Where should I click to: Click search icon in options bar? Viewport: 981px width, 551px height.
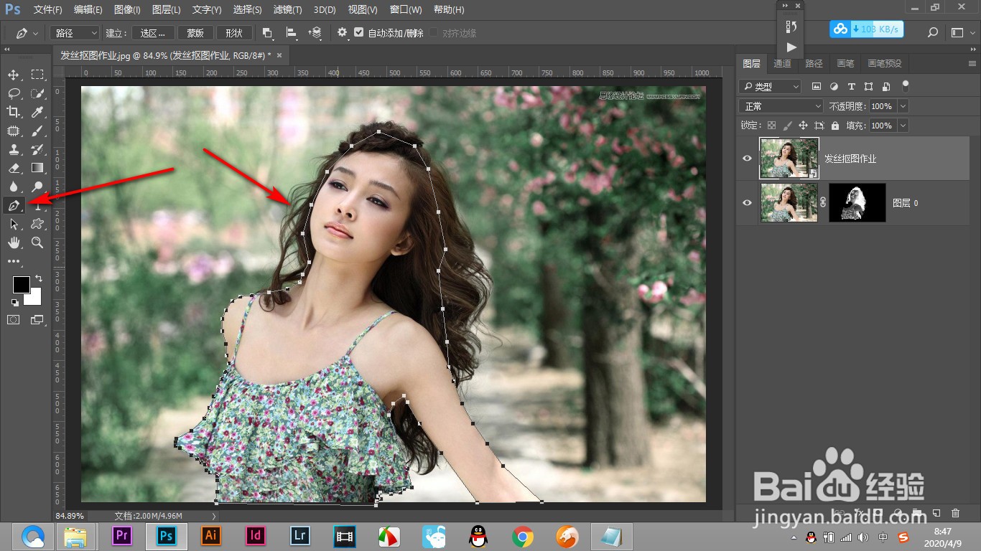(933, 32)
